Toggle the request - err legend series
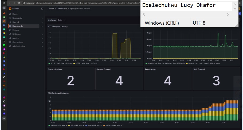243x130 pixels. tap(193, 63)
